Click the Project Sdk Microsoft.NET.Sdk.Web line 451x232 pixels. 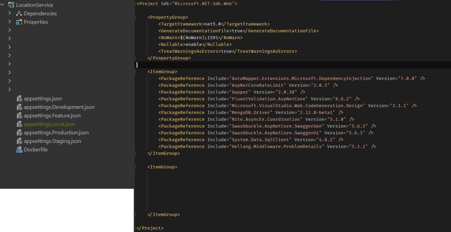point(187,4)
